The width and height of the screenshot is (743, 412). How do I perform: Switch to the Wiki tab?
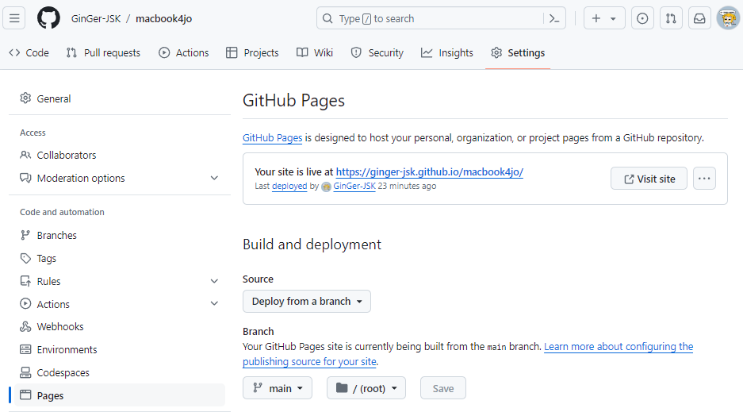click(315, 52)
